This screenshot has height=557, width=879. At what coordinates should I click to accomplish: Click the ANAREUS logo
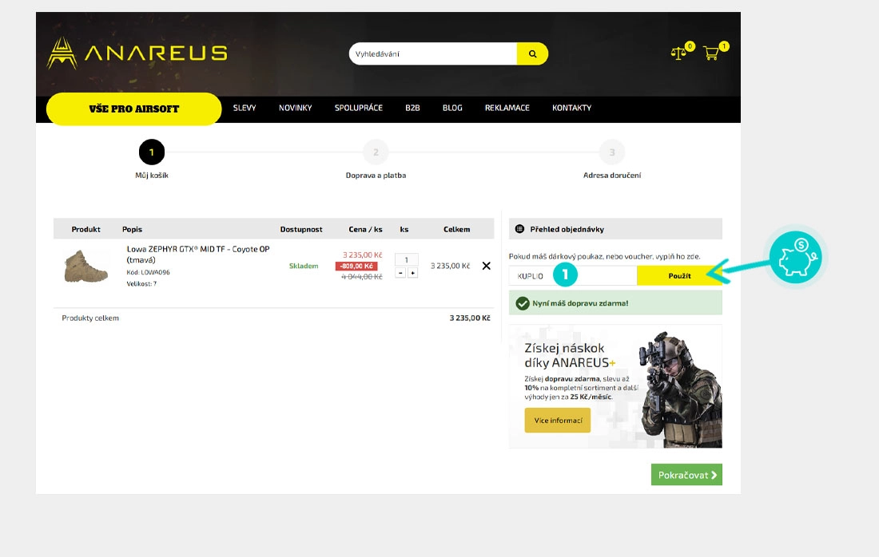tap(137, 53)
